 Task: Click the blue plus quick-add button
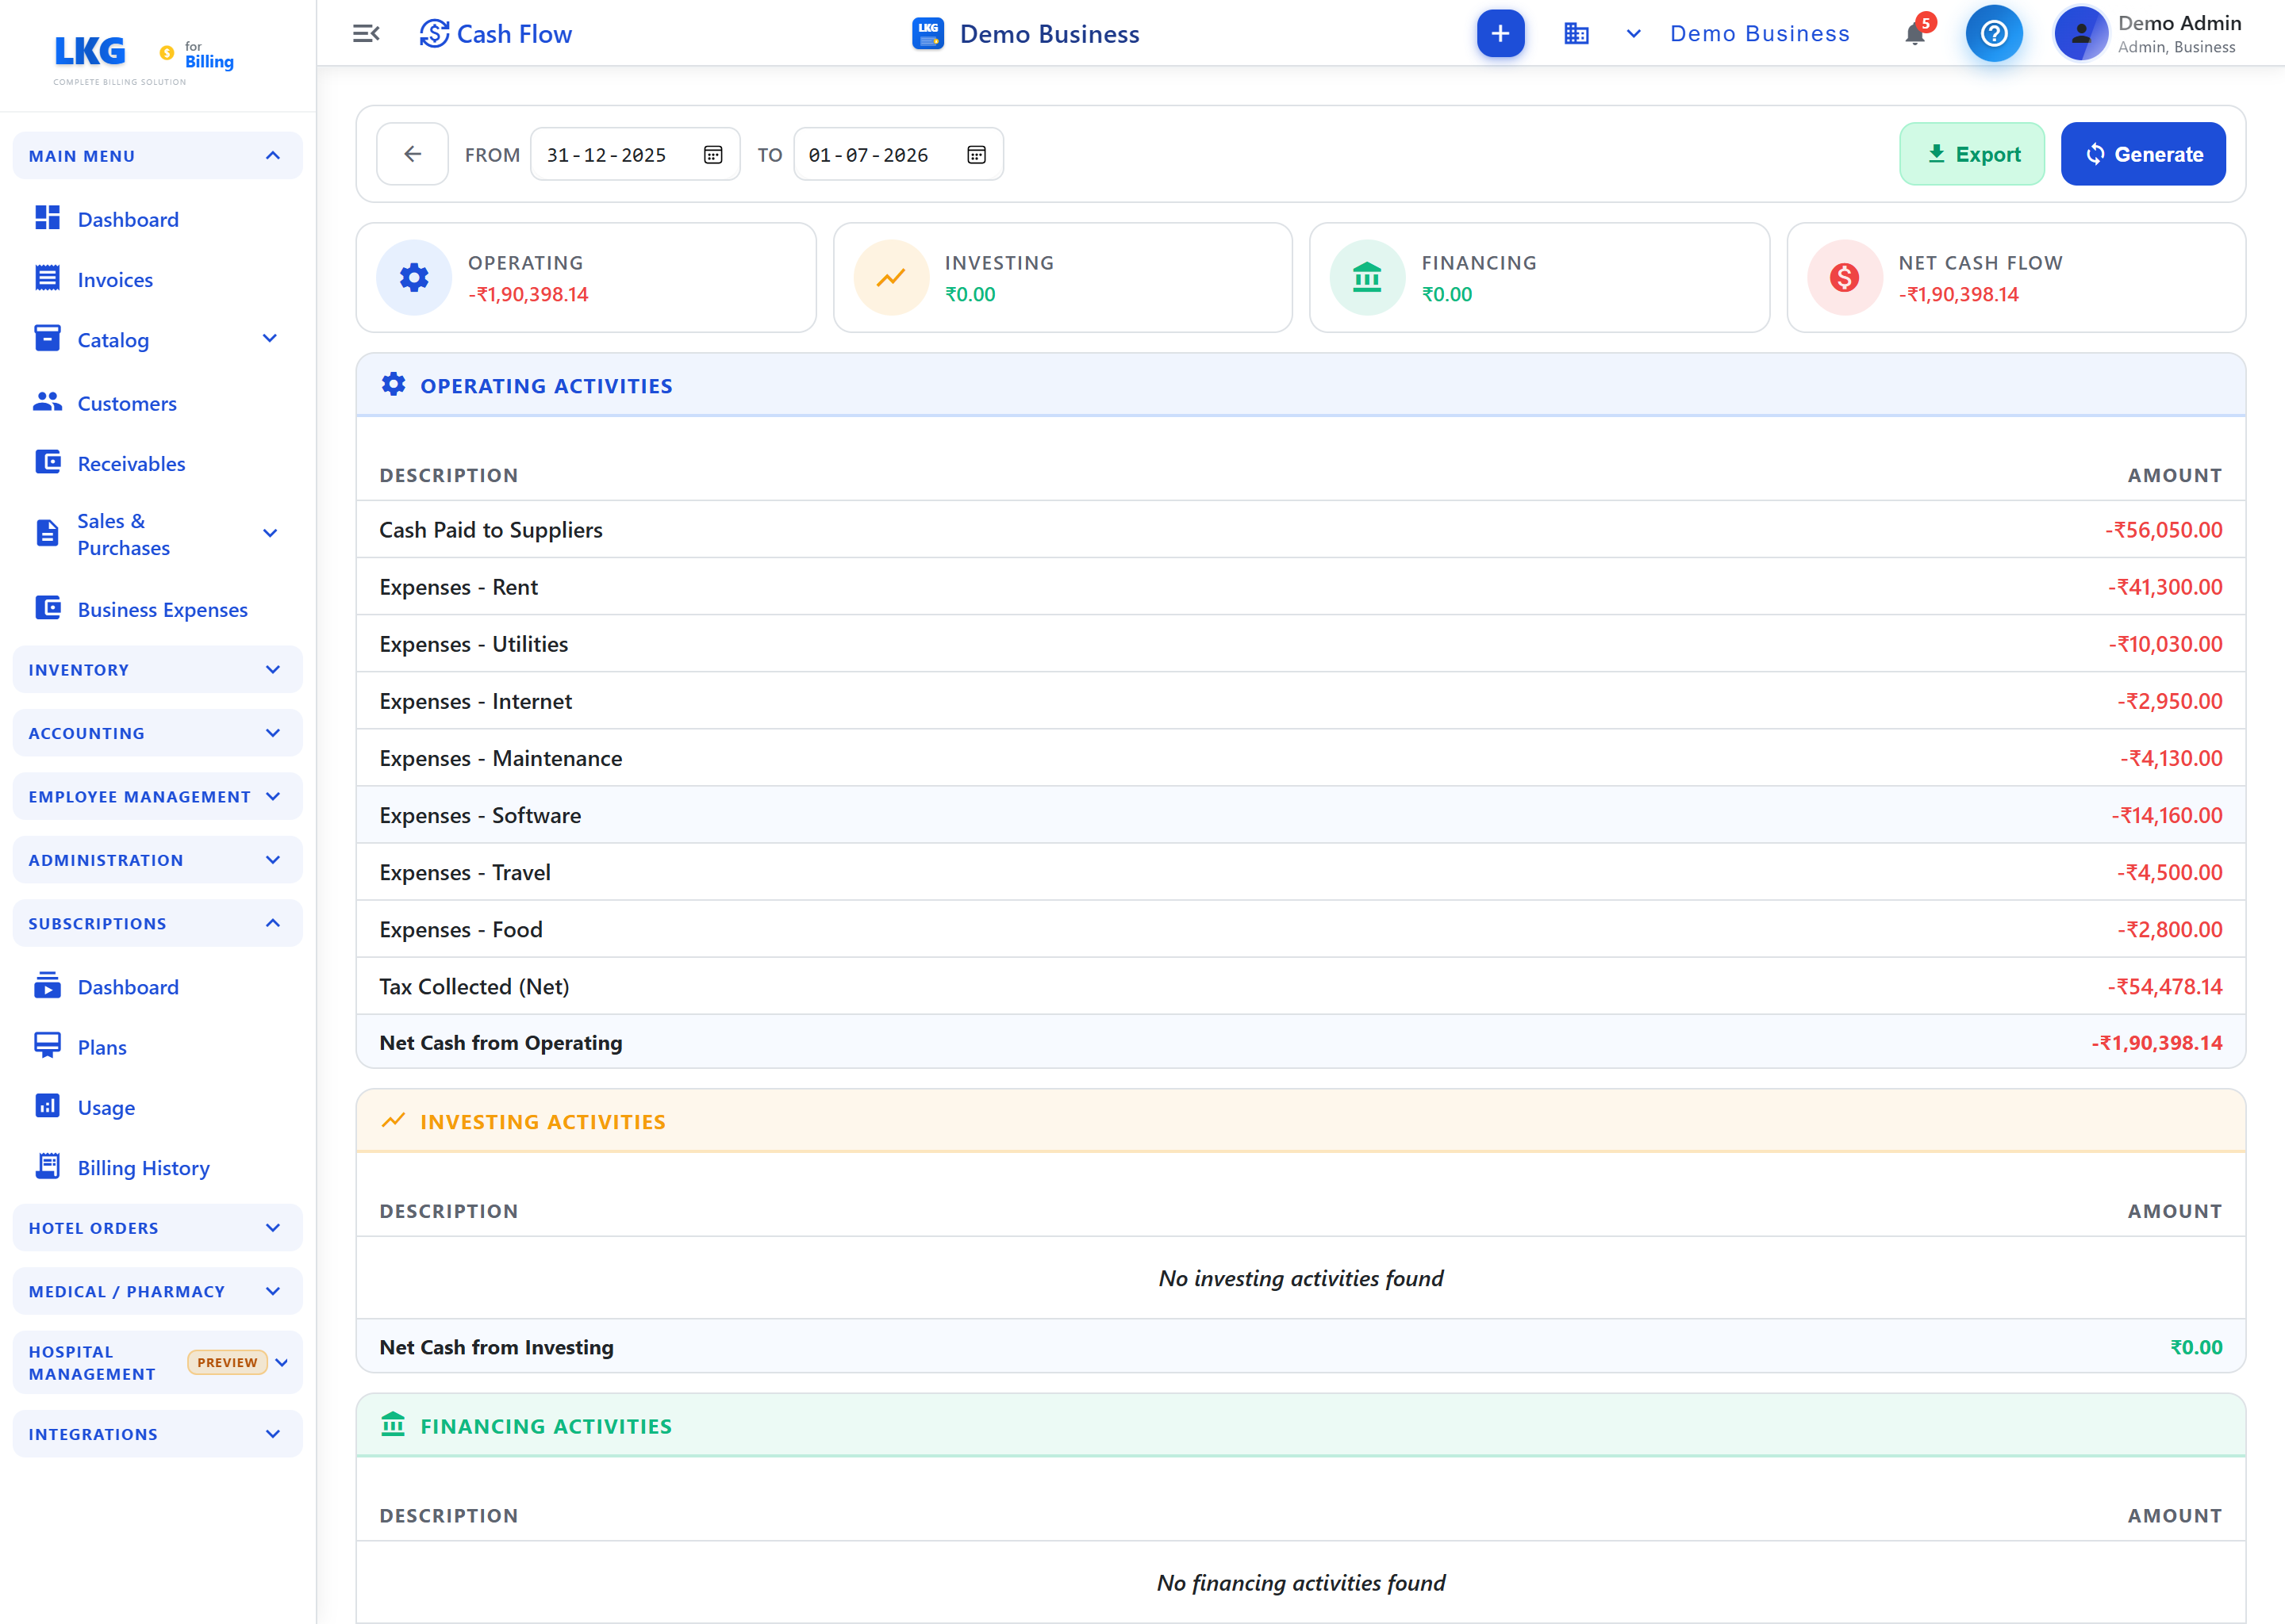(x=1500, y=34)
